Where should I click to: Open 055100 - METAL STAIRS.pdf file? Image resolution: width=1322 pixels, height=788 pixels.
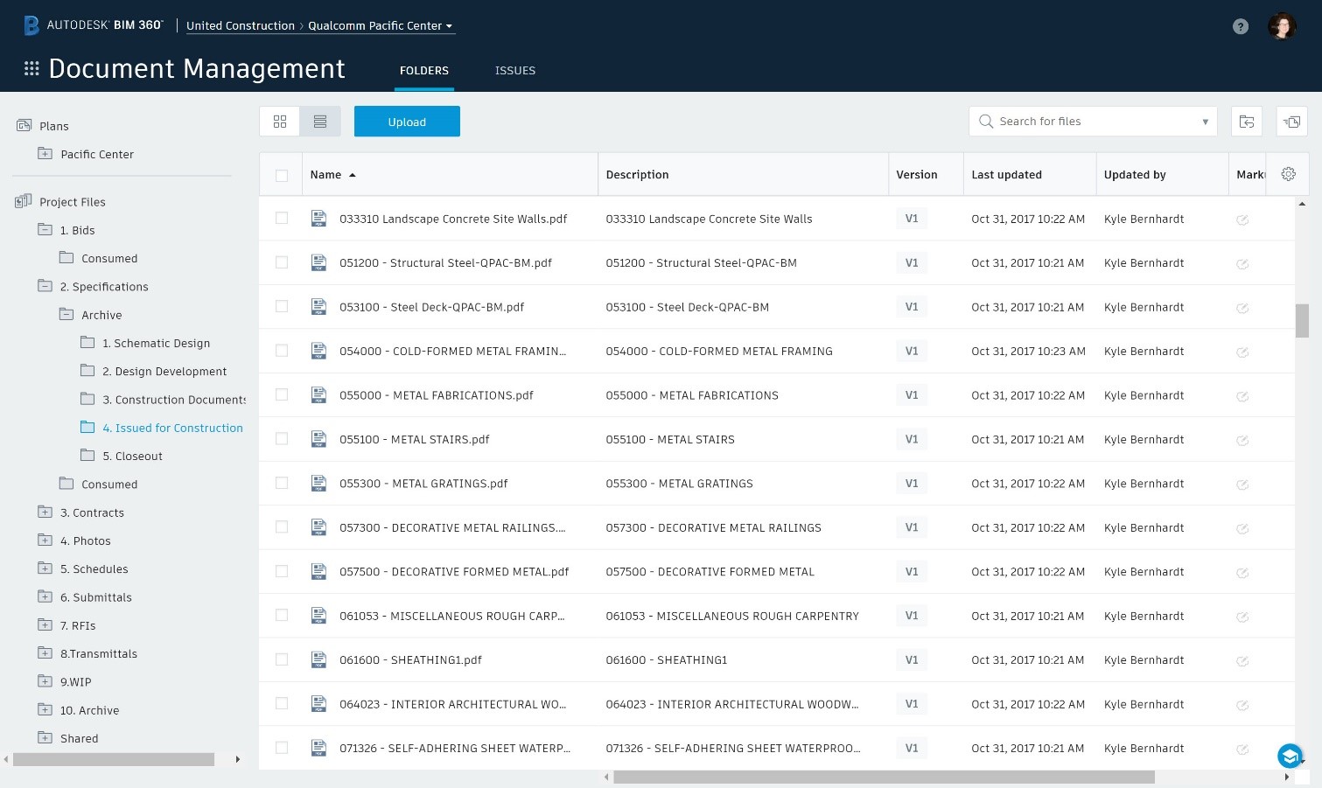415,439
